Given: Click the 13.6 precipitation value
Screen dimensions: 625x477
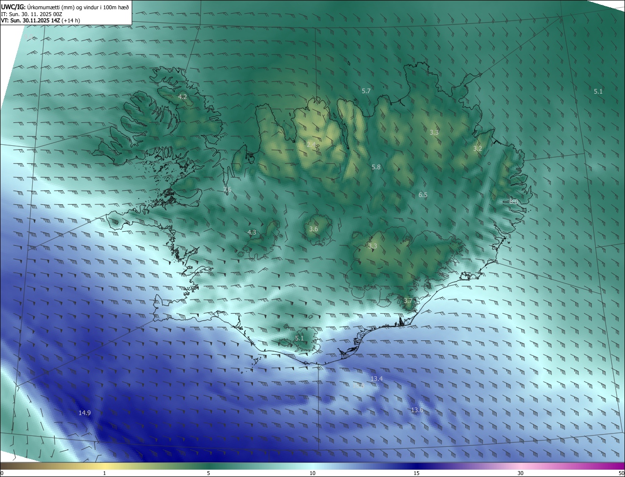Looking at the screenshot, I should tap(417, 410).
